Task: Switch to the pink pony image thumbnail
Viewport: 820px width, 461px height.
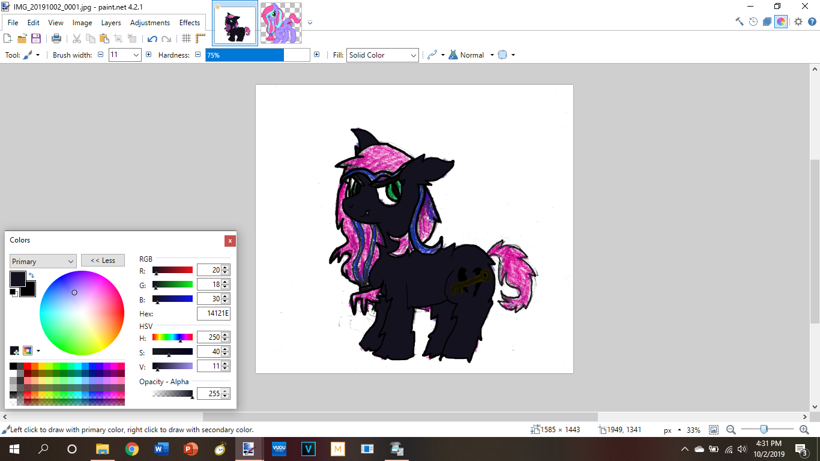Action: click(x=280, y=23)
